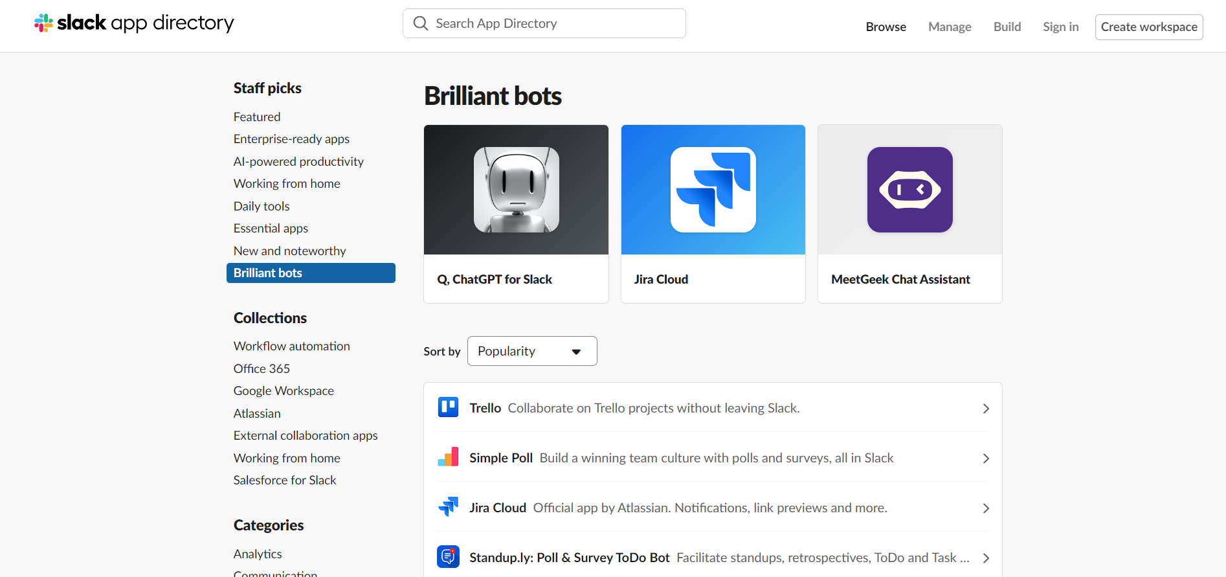Expand the Trello row chevron
The height and width of the screenshot is (577, 1226).
coord(986,409)
